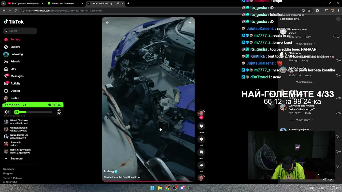
Task: Bookmark this page with the star icon
Action: click(309, 11)
